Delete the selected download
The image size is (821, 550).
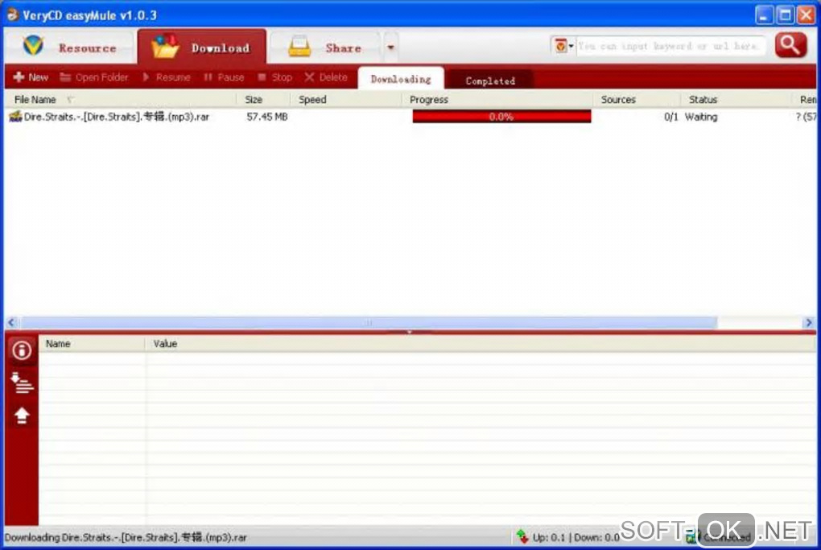coord(326,77)
